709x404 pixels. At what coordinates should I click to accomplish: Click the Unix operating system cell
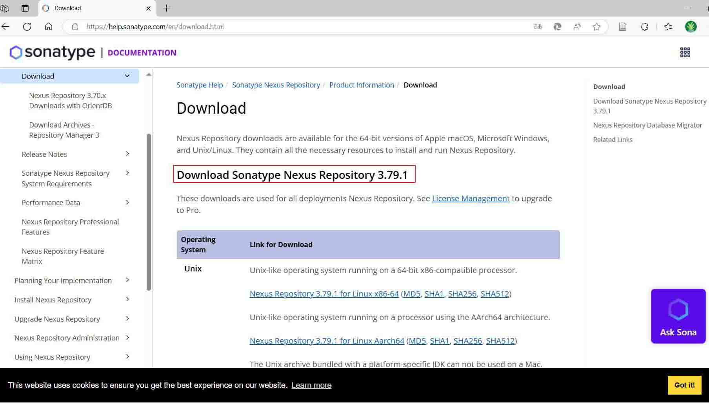coord(193,269)
